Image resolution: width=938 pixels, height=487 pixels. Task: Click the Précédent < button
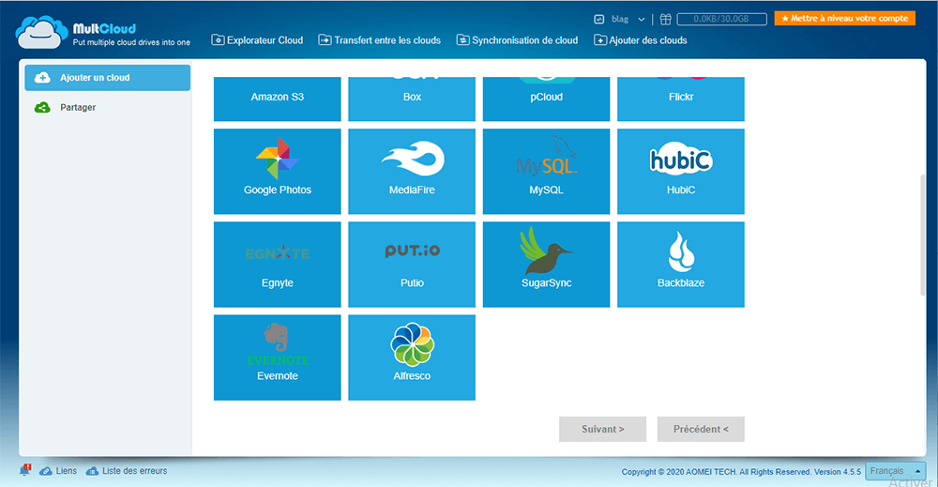coord(701,429)
